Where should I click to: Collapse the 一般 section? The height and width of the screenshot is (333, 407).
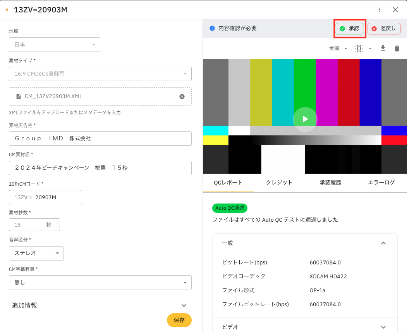[383, 243]
